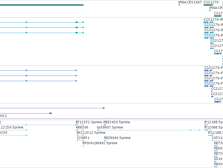Select the purple box glyph above H21
Viewport: 223px width, 168px height.
50,113
